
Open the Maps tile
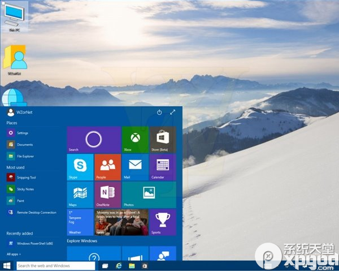tap(80, 195)
